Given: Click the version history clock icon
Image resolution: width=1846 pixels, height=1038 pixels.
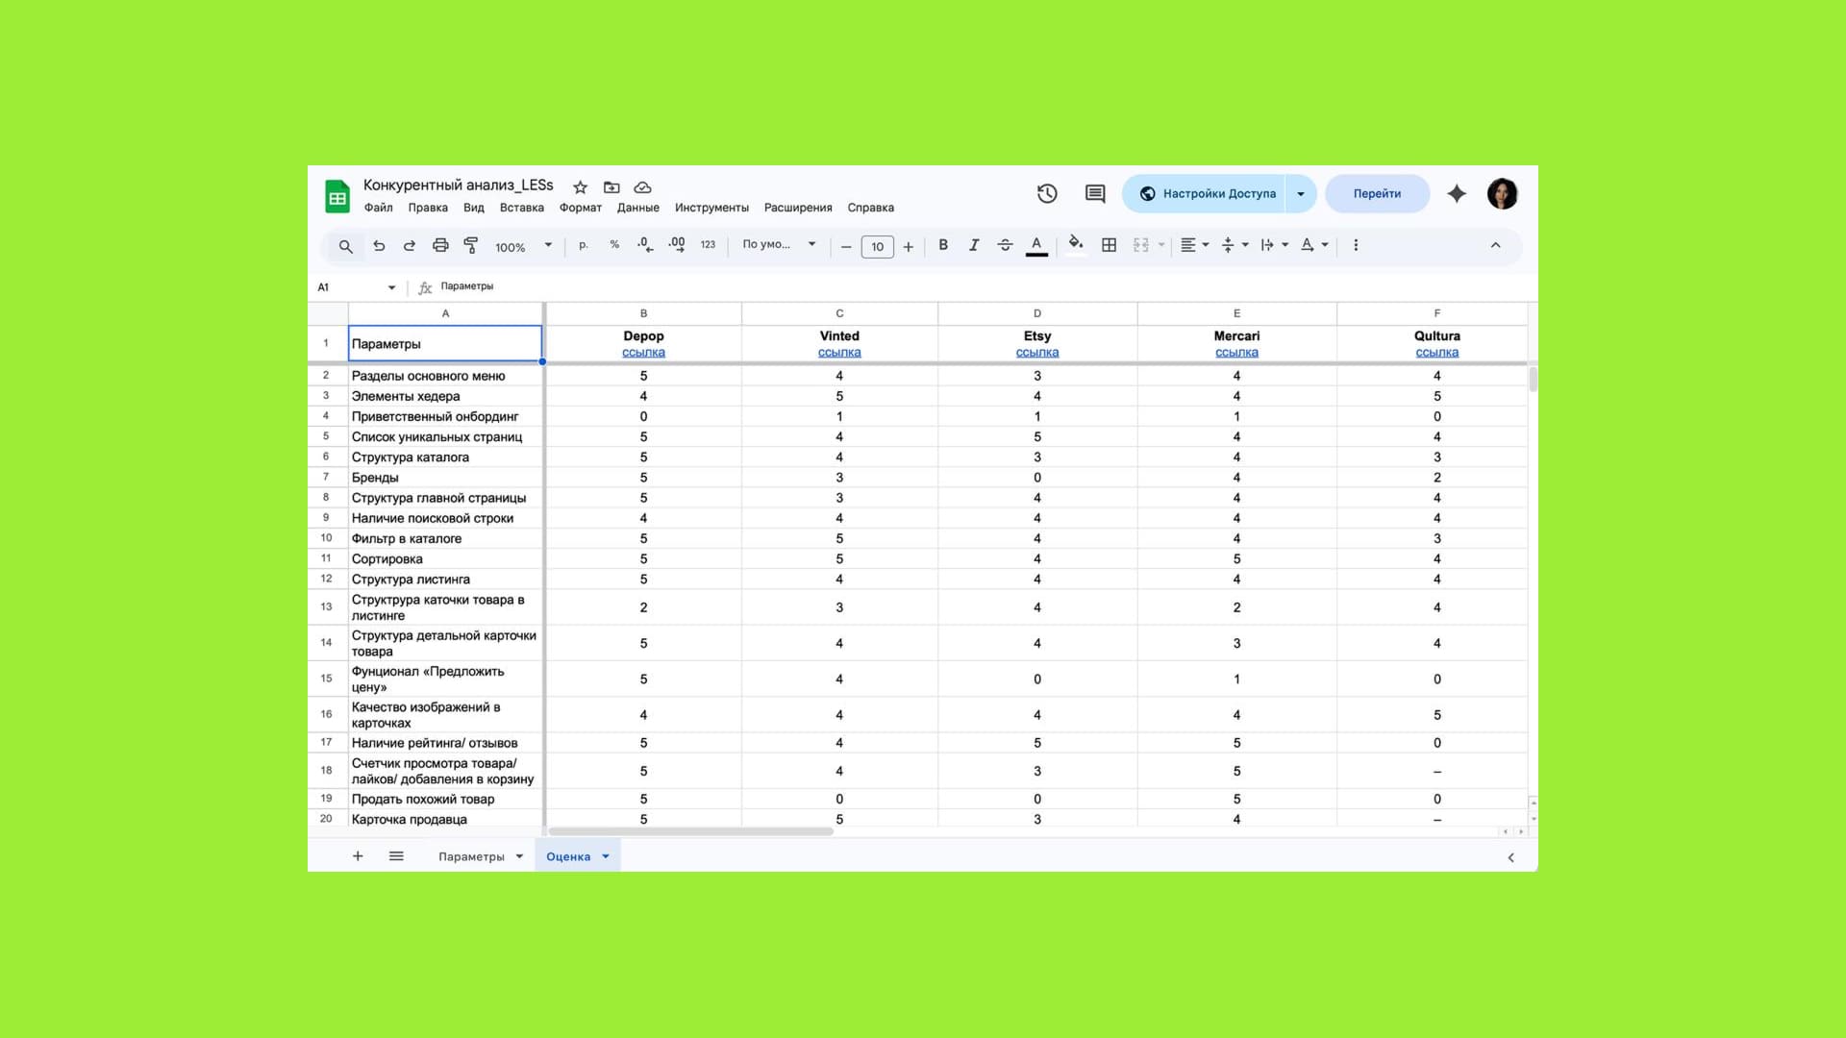Looking at the screenshot, I should [1047, 193].
